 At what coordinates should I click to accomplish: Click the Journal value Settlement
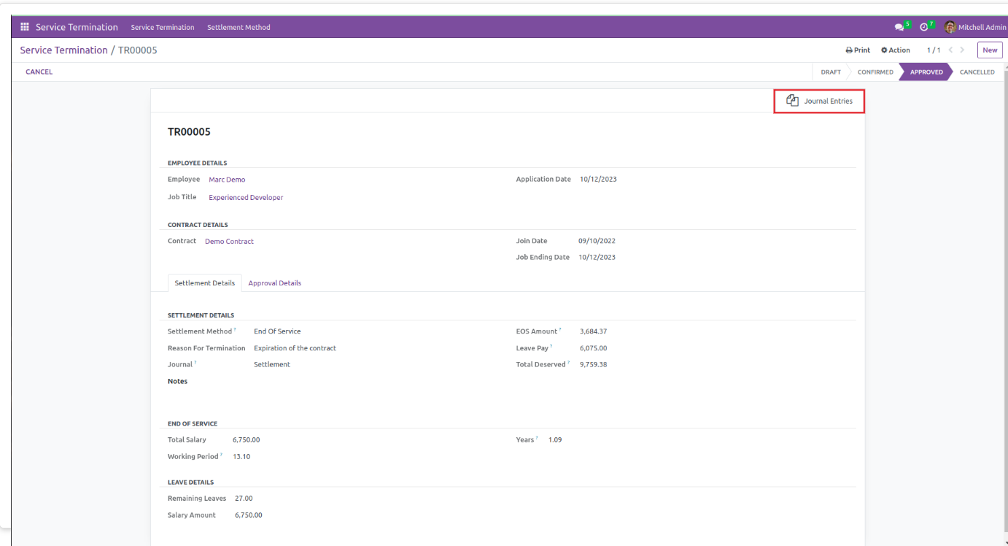tap(272, 364)
